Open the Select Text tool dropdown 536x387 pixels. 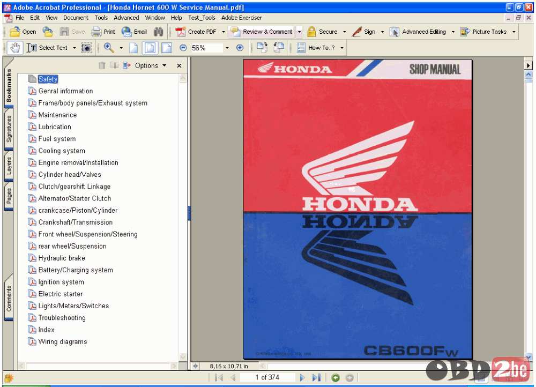tap(74, 48)
